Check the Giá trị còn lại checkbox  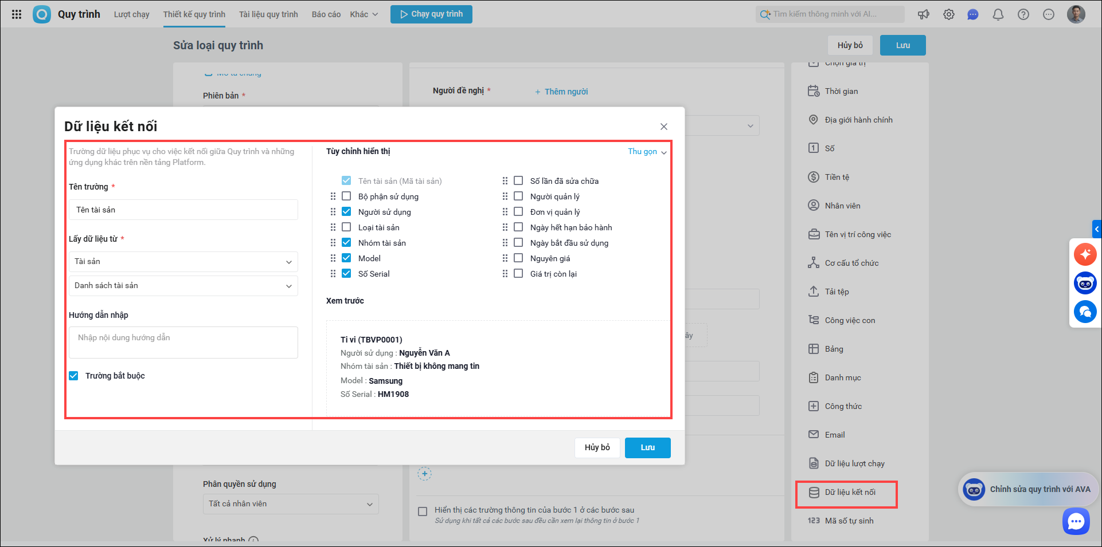click(x=518, y=274)
